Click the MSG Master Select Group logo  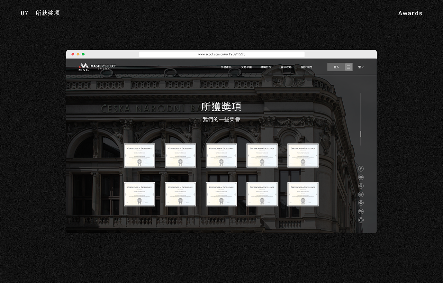click(x=97, y=67)
